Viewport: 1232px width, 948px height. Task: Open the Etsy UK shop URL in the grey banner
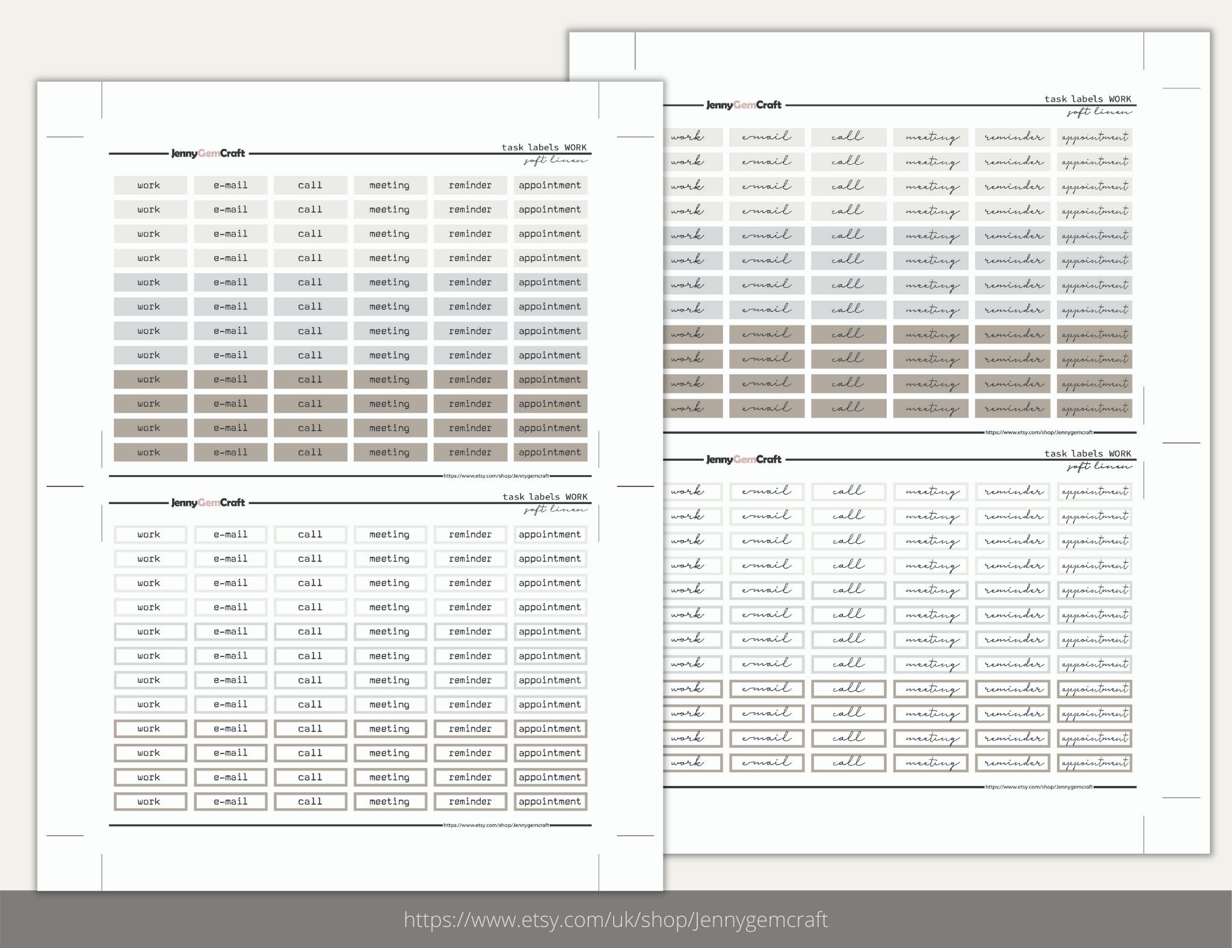click(x=615, y=920)
